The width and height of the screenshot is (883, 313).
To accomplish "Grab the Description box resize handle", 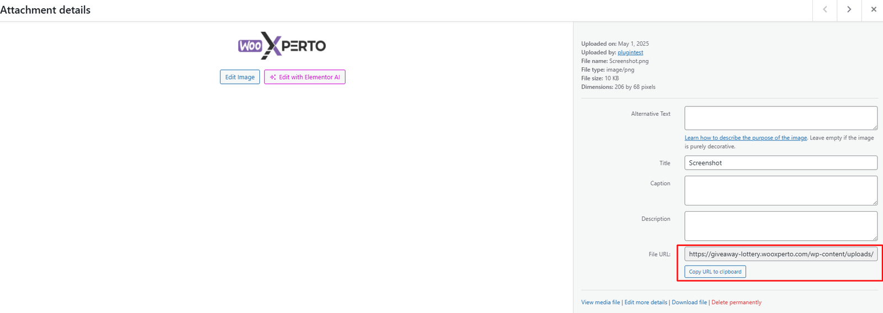I will click(x=875, y=238).
